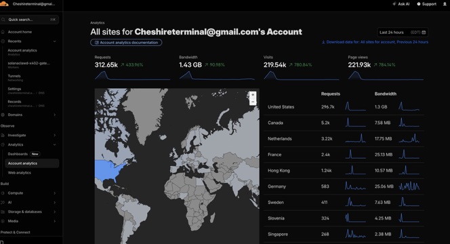
Task: Open recent Account analytics entry
Action: tap(22, 52)
